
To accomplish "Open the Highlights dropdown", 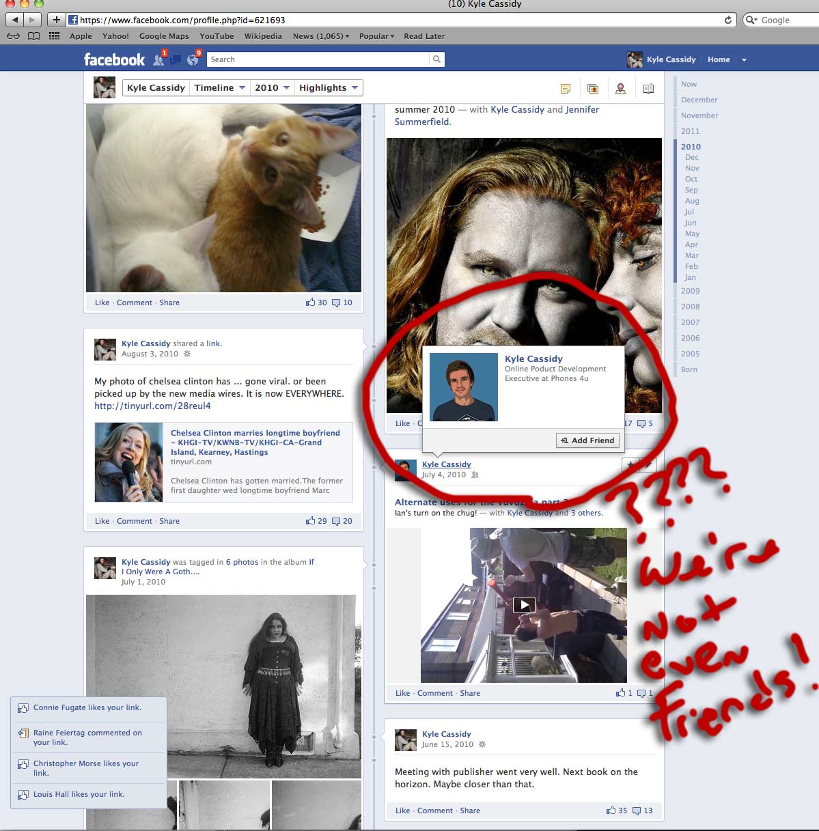I will point(329,87).
